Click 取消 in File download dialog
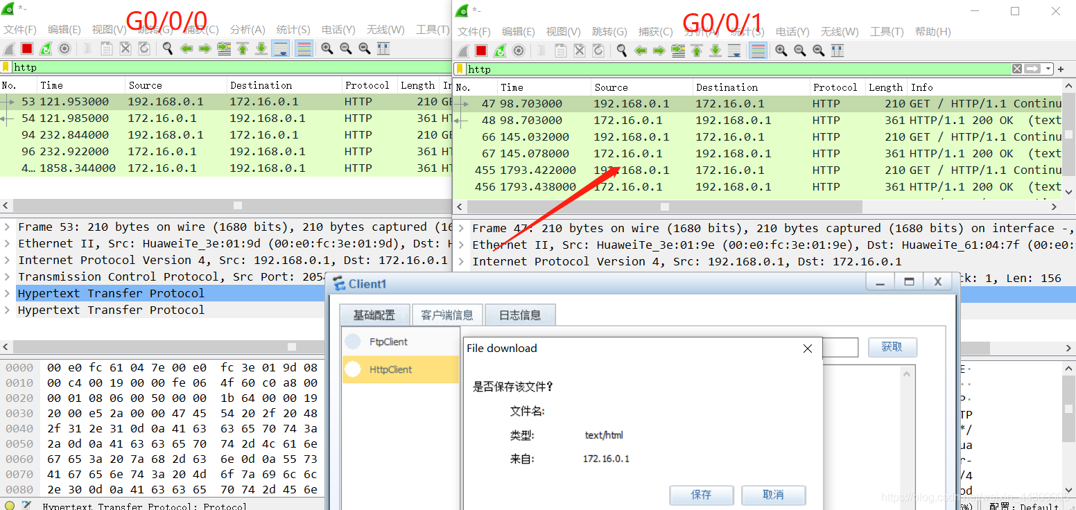 pyautogui.click(x=773, y=495)
